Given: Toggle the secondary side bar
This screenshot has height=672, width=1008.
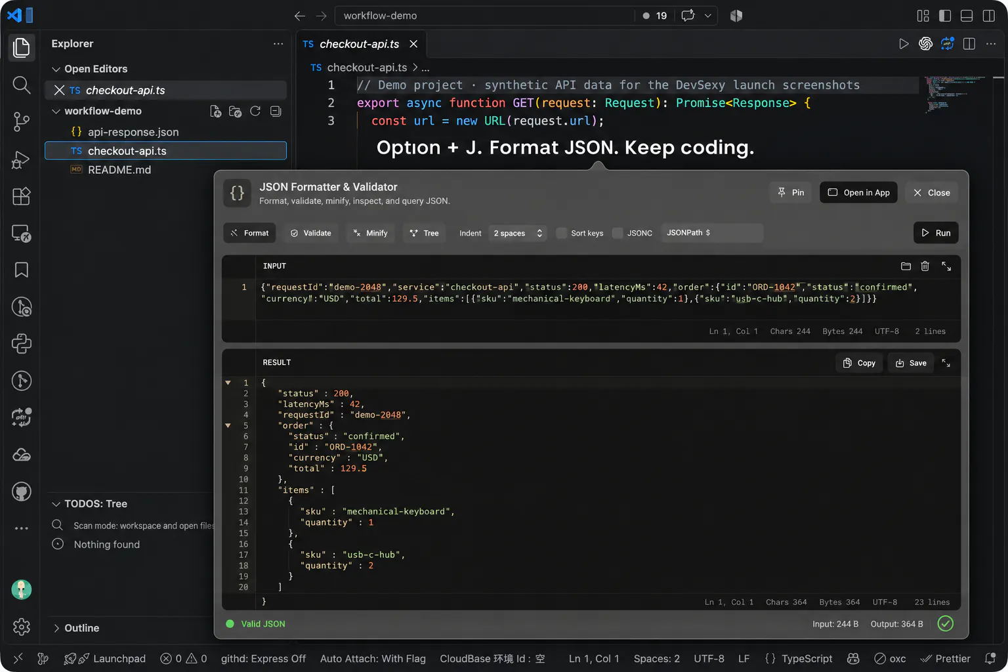Looking at the screenshot, I should point(988,16).
